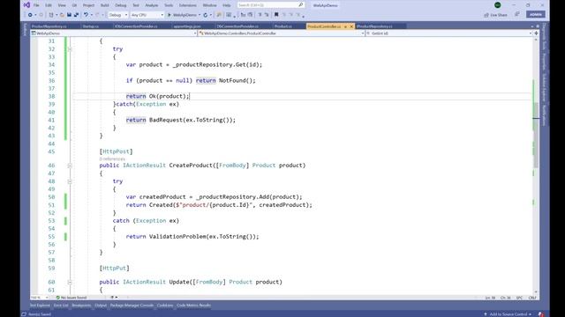Click the Navigate Backward toolbar icon
The image size is (565, 317).
30,15
